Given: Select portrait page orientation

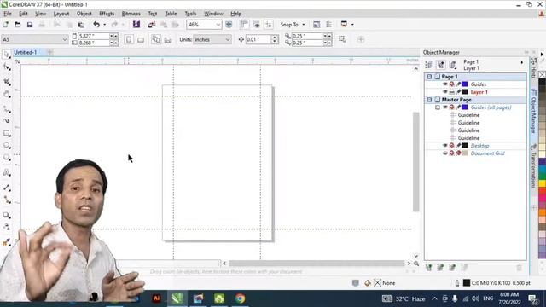Looking at the screenshot, I should click(x=129, y=39).
